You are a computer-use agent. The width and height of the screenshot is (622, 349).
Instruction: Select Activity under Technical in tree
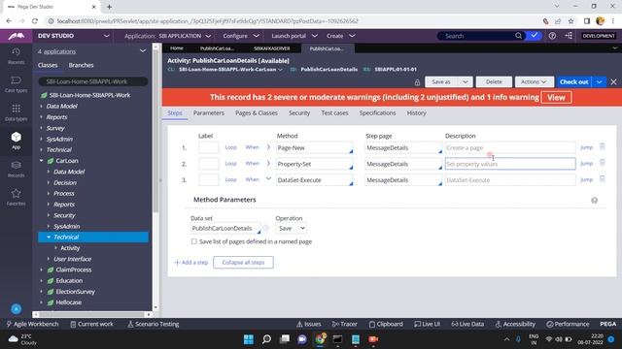[70, 248]
